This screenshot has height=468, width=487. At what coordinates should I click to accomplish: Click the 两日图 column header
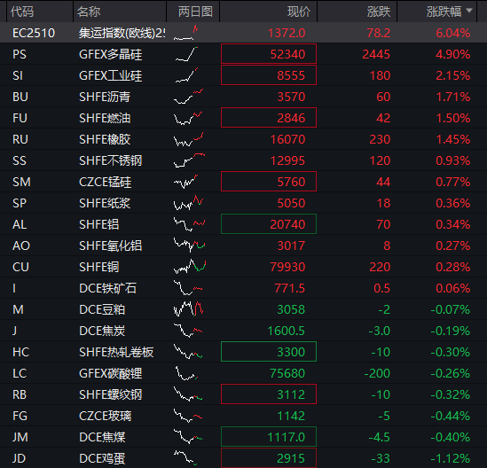pos(195,12)
